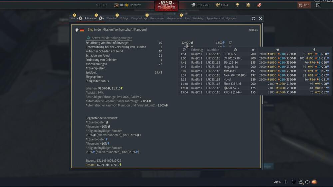Open the Erfolge tab
This screenshot has width=333, height=187.
pos(124,18)
